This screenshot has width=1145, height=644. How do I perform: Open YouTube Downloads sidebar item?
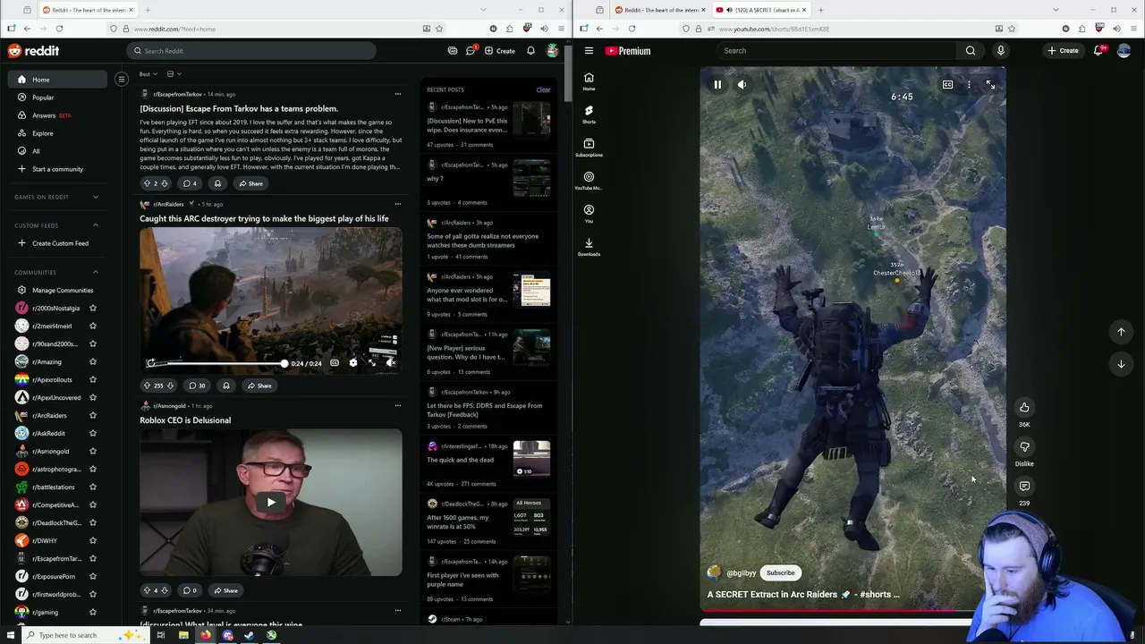[589, 247]
